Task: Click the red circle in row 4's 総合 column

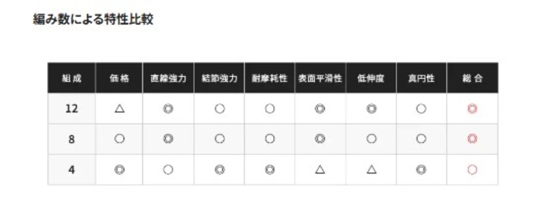Action: [472, 170]
